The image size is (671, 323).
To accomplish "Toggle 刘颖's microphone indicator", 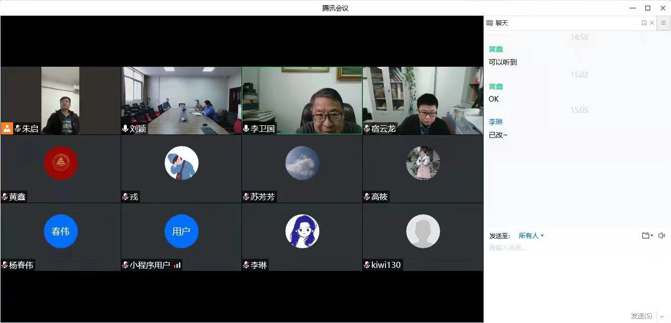I will [x=125, y=129].
